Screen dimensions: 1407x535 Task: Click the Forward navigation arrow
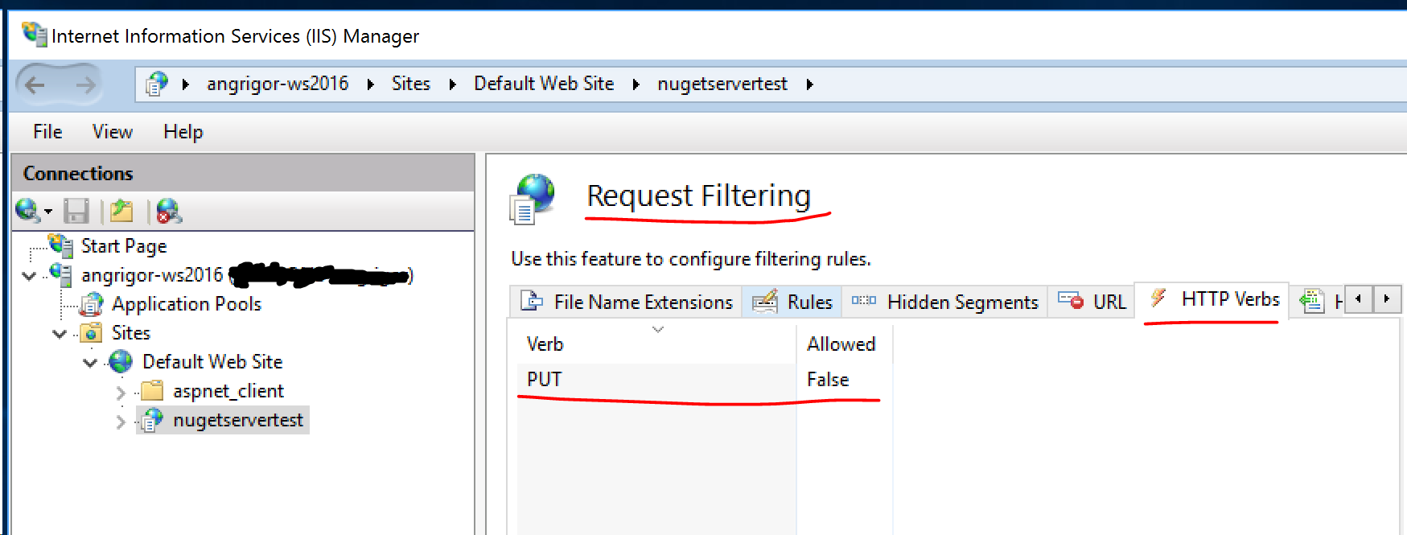click(84, 84)
